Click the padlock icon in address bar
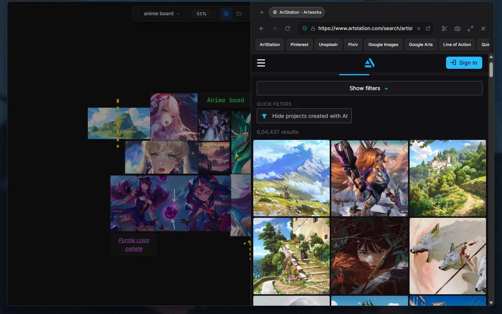The image size is (502, 314). coord(313,29)
